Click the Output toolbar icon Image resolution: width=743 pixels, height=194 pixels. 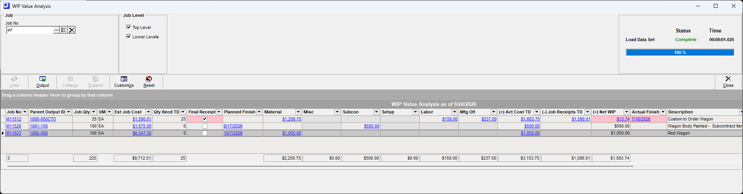pos(43,82)
